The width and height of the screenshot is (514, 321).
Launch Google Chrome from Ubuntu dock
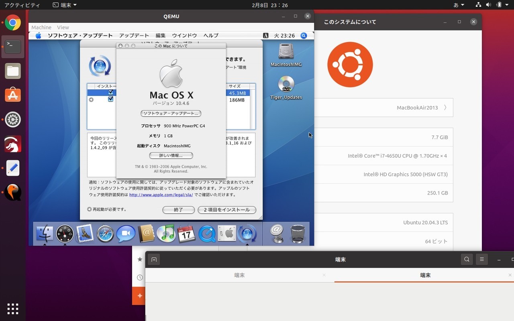13,23
